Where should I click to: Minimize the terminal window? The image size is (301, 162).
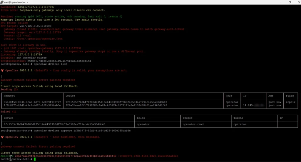tap(278, 2)
